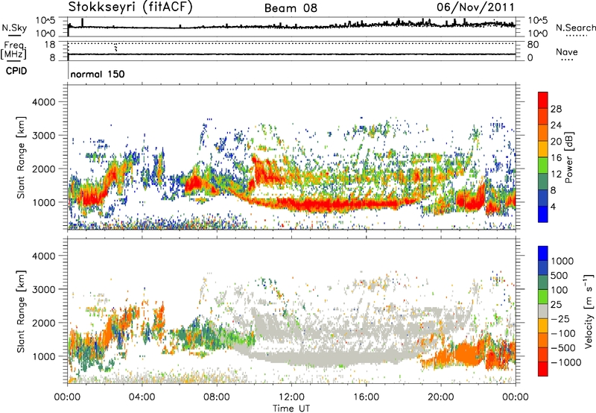Click the "500" velocity color bar label
This screenshot has width=596, height=413.
559,276
